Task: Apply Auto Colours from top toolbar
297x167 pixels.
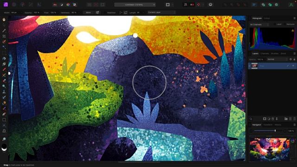Action: [68, 5]
